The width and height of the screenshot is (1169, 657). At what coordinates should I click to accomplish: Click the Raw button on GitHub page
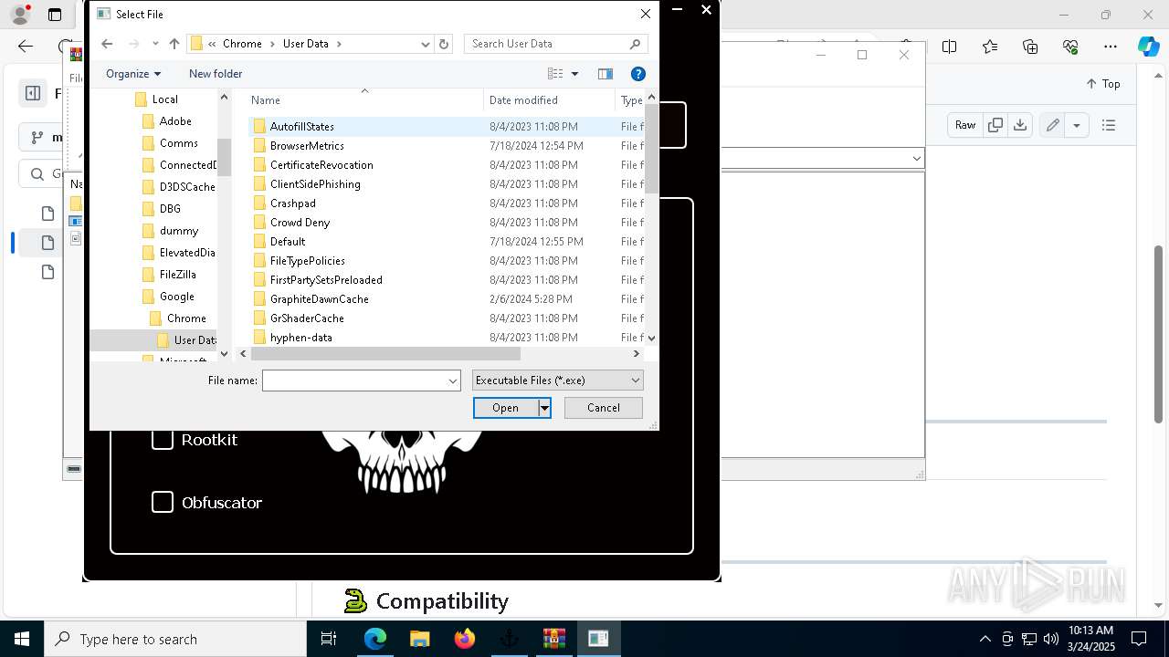(965, 125)
